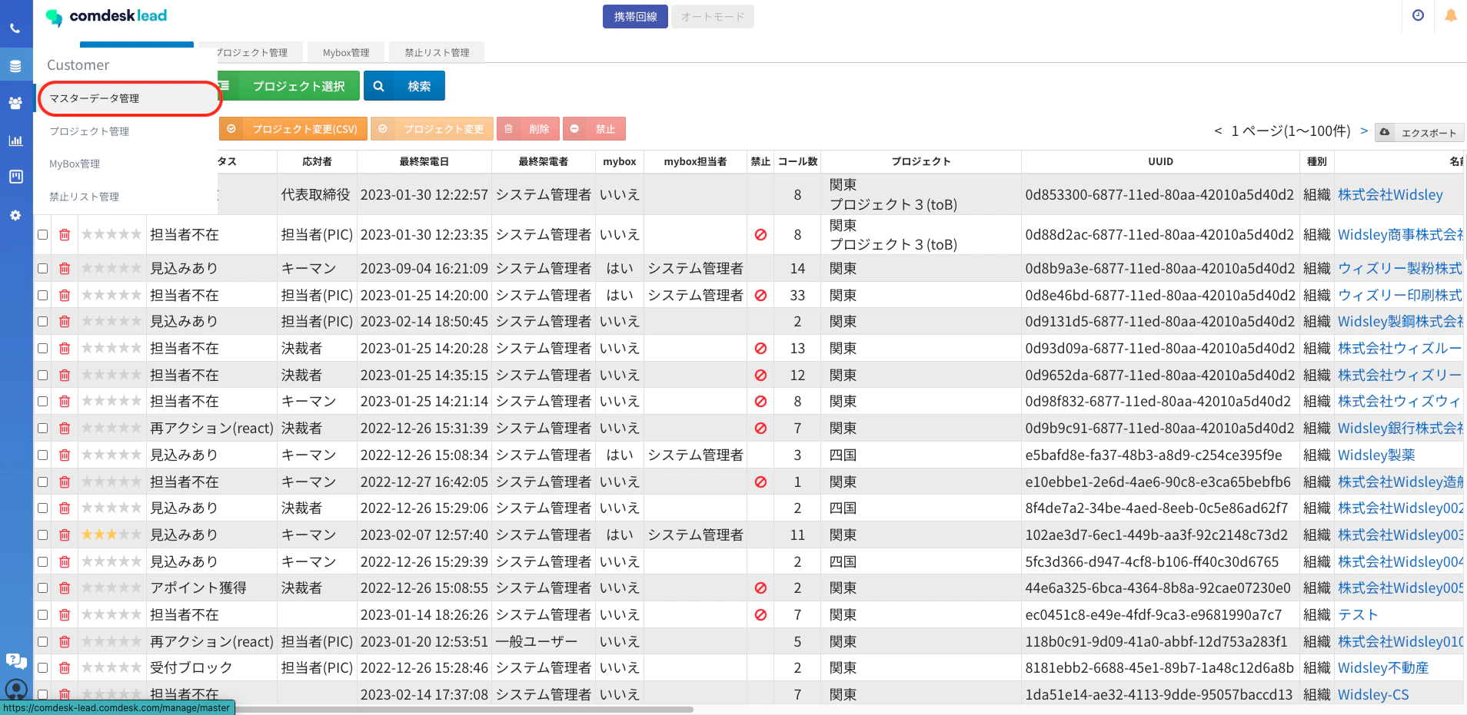The width and height of the screenshot is (1467, 715).
Task: Click trash icon for Widsley製鋼 row
Action: (x=65, y=322)
